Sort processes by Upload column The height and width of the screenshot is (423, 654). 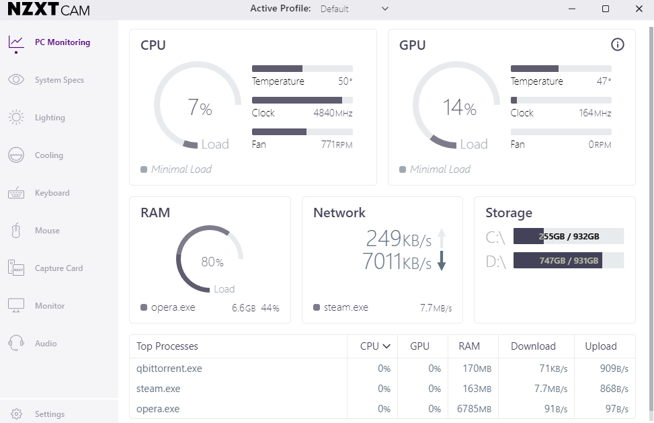tap(601, 346)
